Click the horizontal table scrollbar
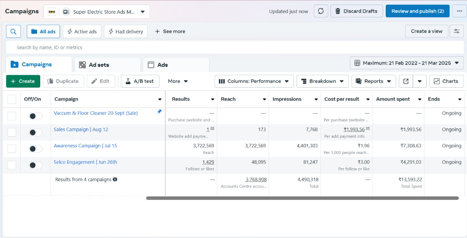The height and width of the screenshot is (238, 467). click(302, 198)
